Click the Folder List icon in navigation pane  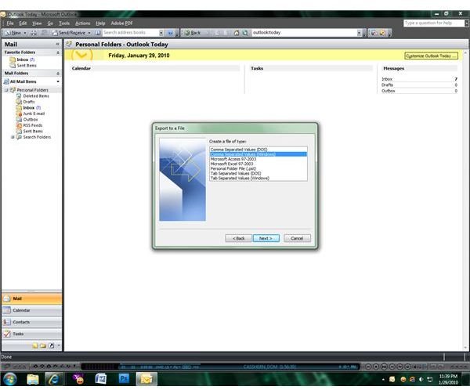pyautogui.click(x=43, y=345)
